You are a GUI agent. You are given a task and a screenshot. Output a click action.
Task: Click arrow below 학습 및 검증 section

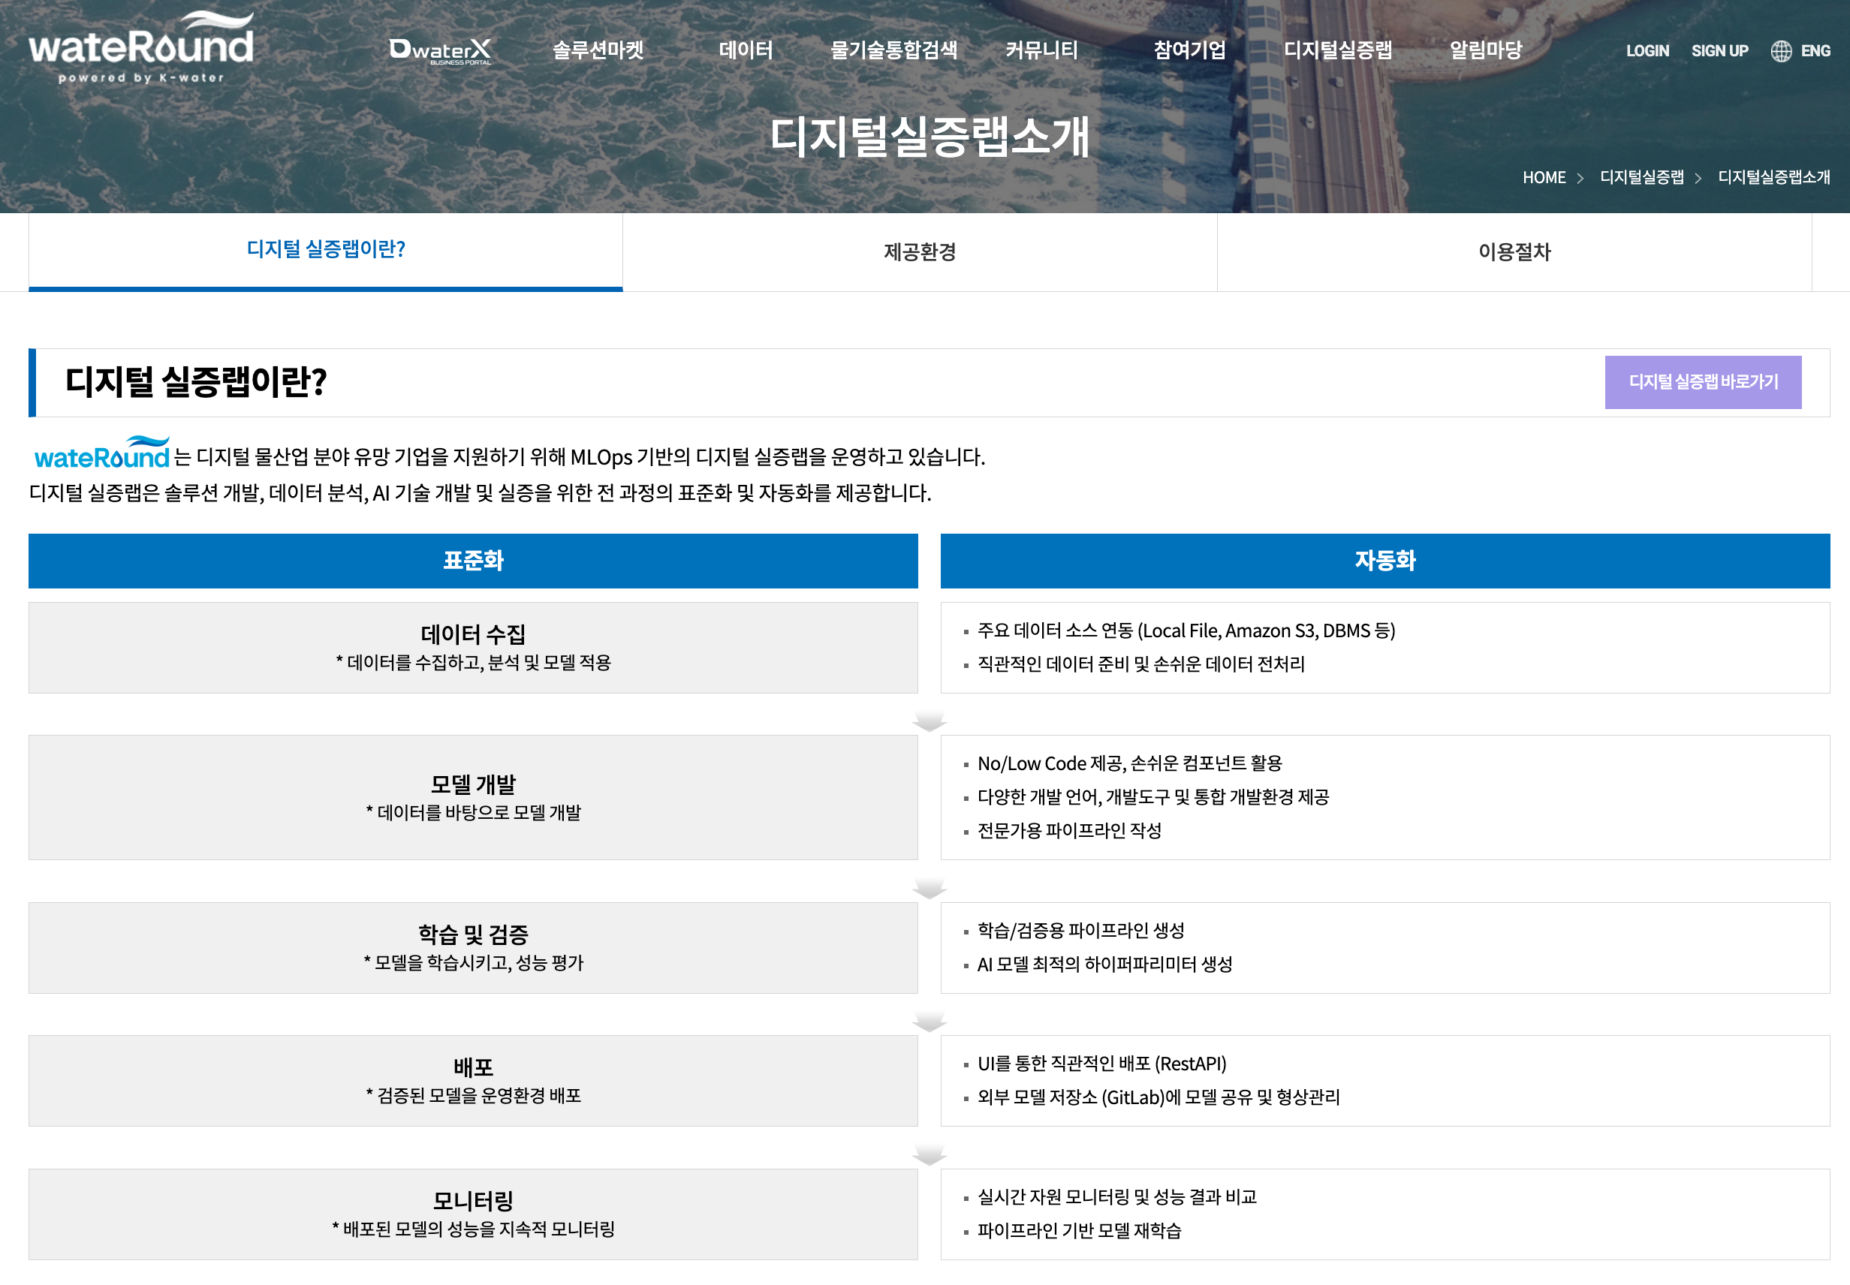(x=929, y=1021)
